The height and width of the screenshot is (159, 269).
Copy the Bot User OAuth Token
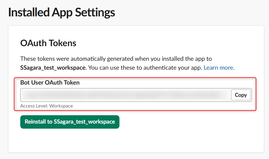241,95
